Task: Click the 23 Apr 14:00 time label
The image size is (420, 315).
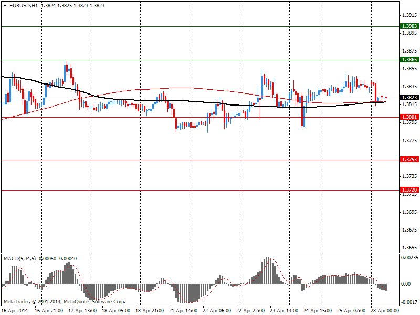Action: (x=283, y=311)
